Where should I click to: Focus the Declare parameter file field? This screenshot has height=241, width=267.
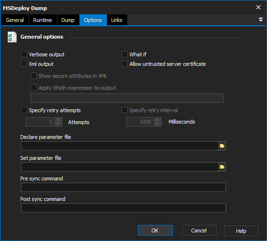(120, 146)
